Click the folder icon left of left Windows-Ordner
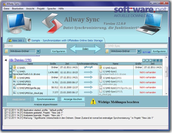Viewport: 172px width, 133px height. pos(6,51)
